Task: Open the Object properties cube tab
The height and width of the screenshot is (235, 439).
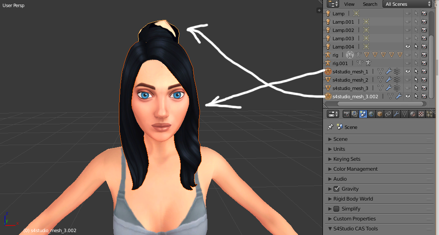Action: (x=380, y=114)
